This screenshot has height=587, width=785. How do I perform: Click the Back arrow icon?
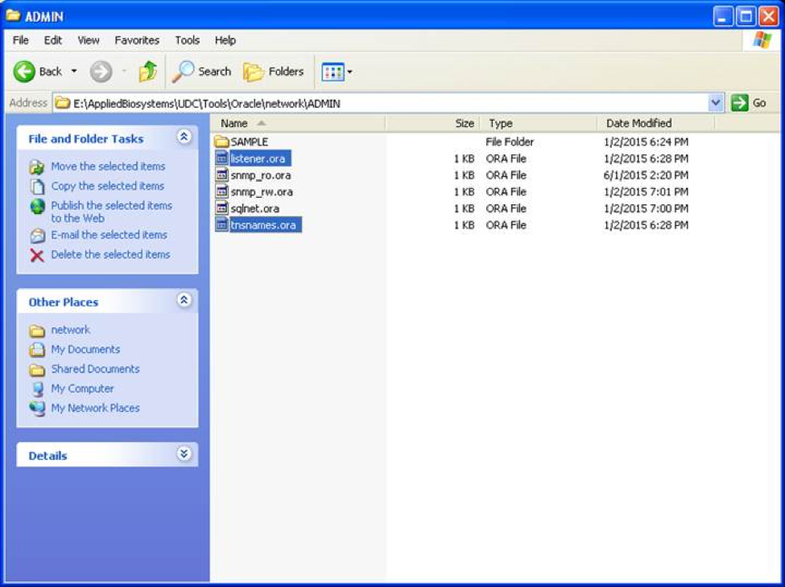(24, 72)
